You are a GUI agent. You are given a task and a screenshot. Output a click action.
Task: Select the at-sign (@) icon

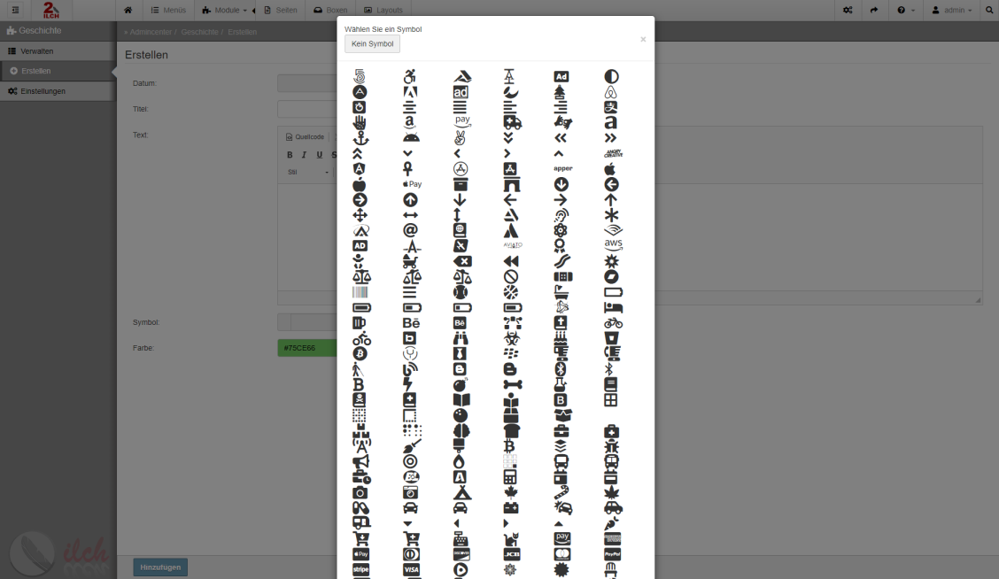click(410, 230)
